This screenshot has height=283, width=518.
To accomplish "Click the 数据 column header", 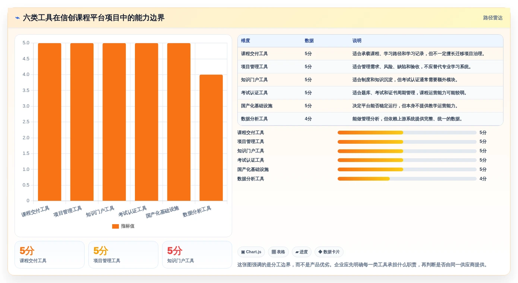I will [x=309, y=41].
